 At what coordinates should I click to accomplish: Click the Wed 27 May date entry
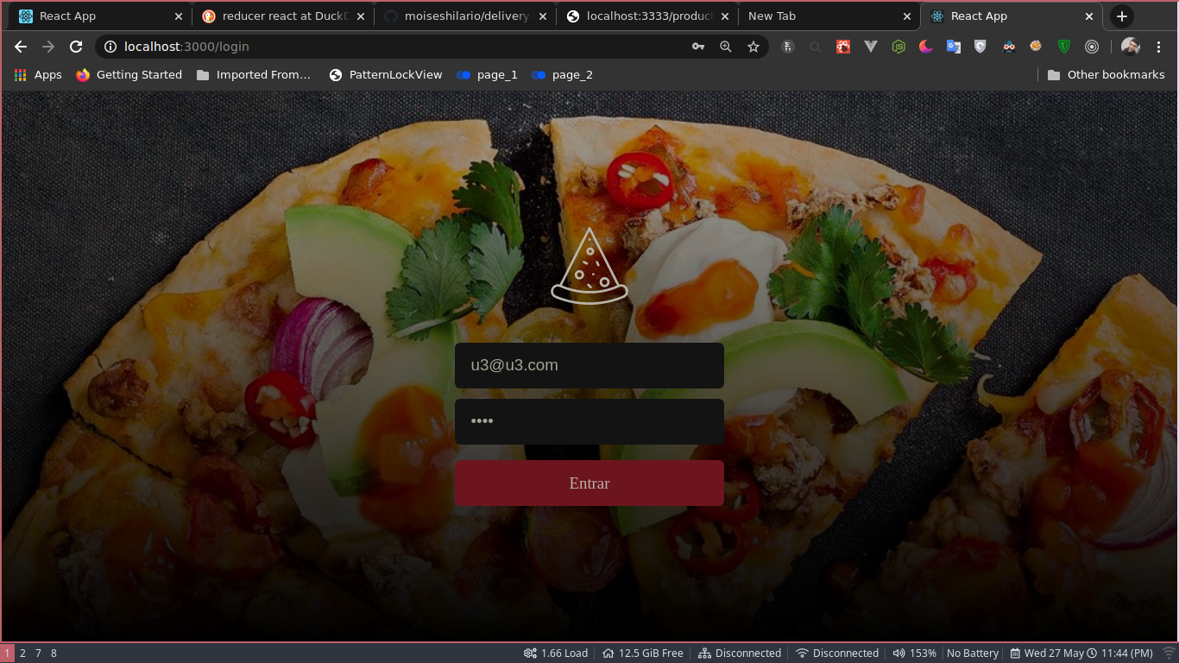(x=1046, y=654)
